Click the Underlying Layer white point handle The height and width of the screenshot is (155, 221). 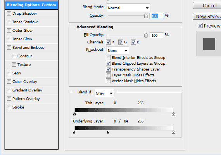pyautogui.click(x=173, y=132)
